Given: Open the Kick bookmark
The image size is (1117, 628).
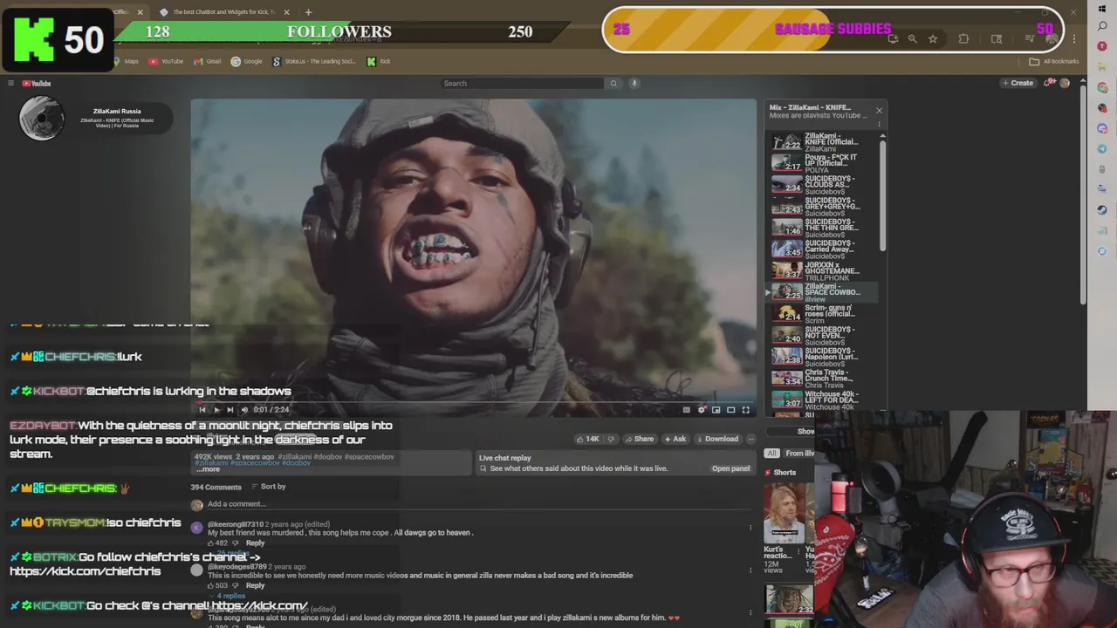Looking at the screenshot, I should click(379, 62).
